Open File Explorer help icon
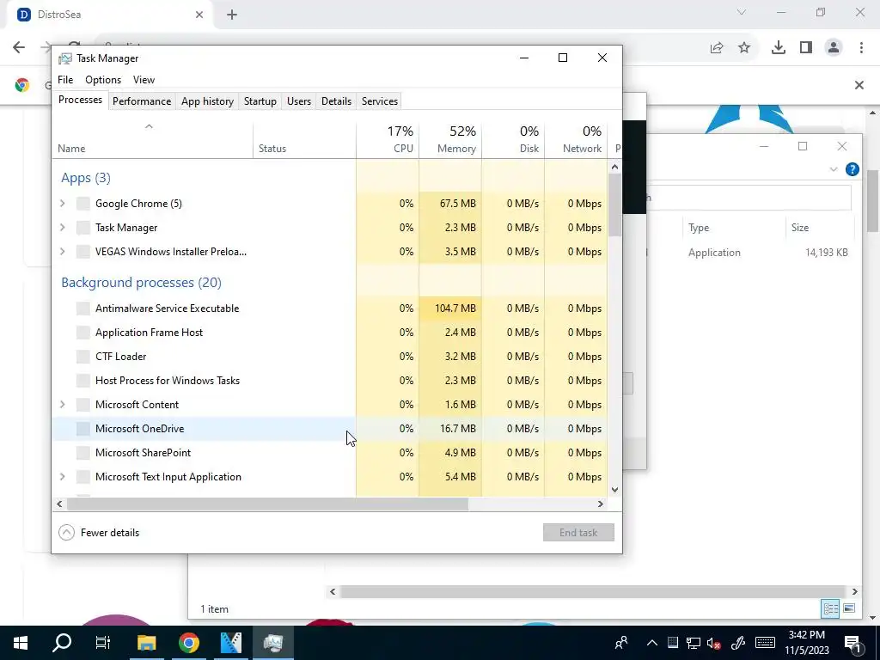Image resolution: width=880 pixels, height=660 pixels. [x=852, y=169]
